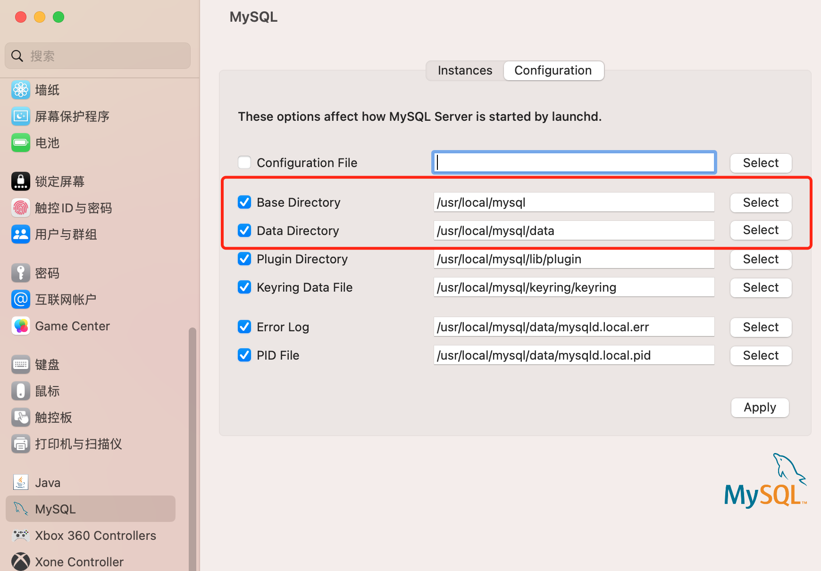
Task: Uncheck the Data Directory checkbox
Action: tap(244, 230)
